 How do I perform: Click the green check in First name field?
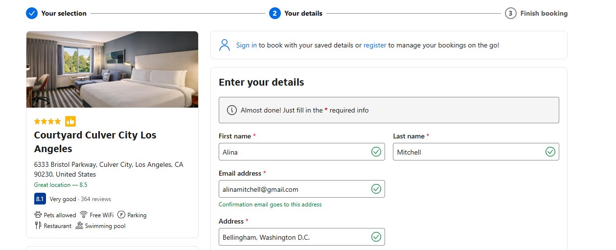[x=376, y=152]
